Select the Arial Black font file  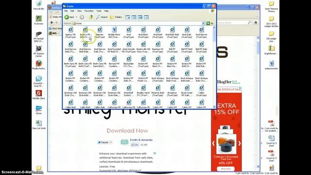click(143, 33)
